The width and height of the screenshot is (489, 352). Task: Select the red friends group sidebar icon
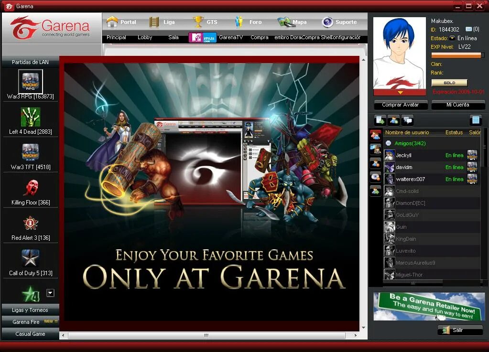pos(376,136)
